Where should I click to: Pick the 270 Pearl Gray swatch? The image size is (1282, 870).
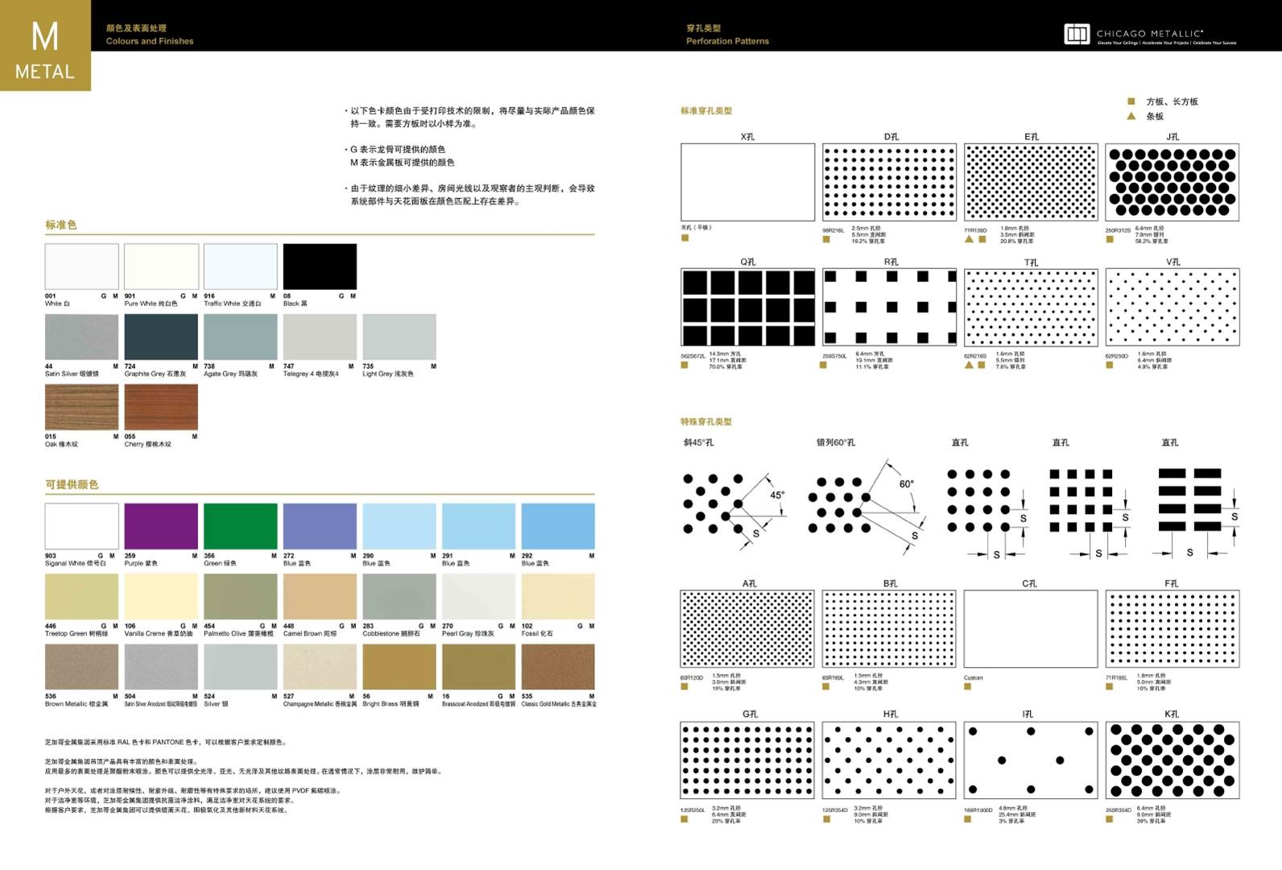[x=478, y=596]
